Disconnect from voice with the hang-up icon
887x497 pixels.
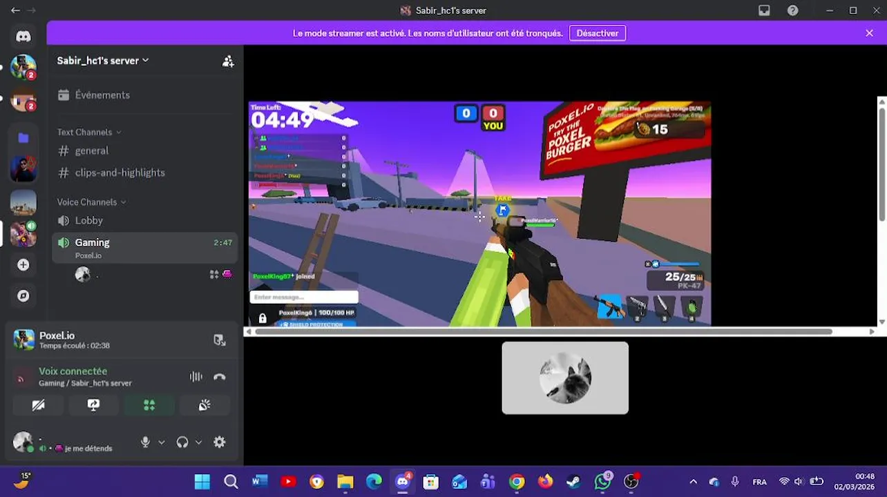[220, 377]
